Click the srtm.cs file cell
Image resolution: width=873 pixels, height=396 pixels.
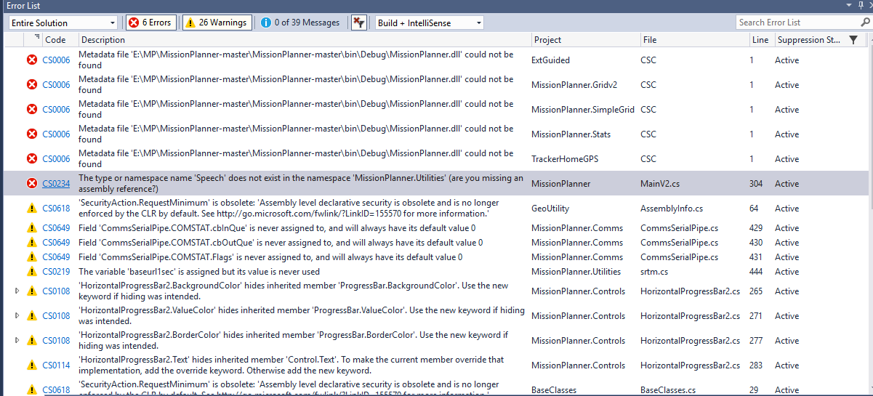(654, 272)
